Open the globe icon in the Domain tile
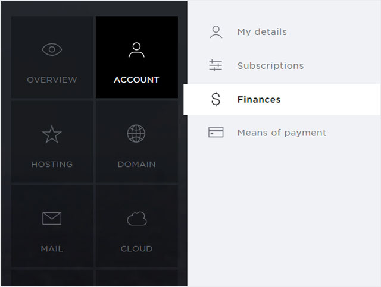 point(136,134)
